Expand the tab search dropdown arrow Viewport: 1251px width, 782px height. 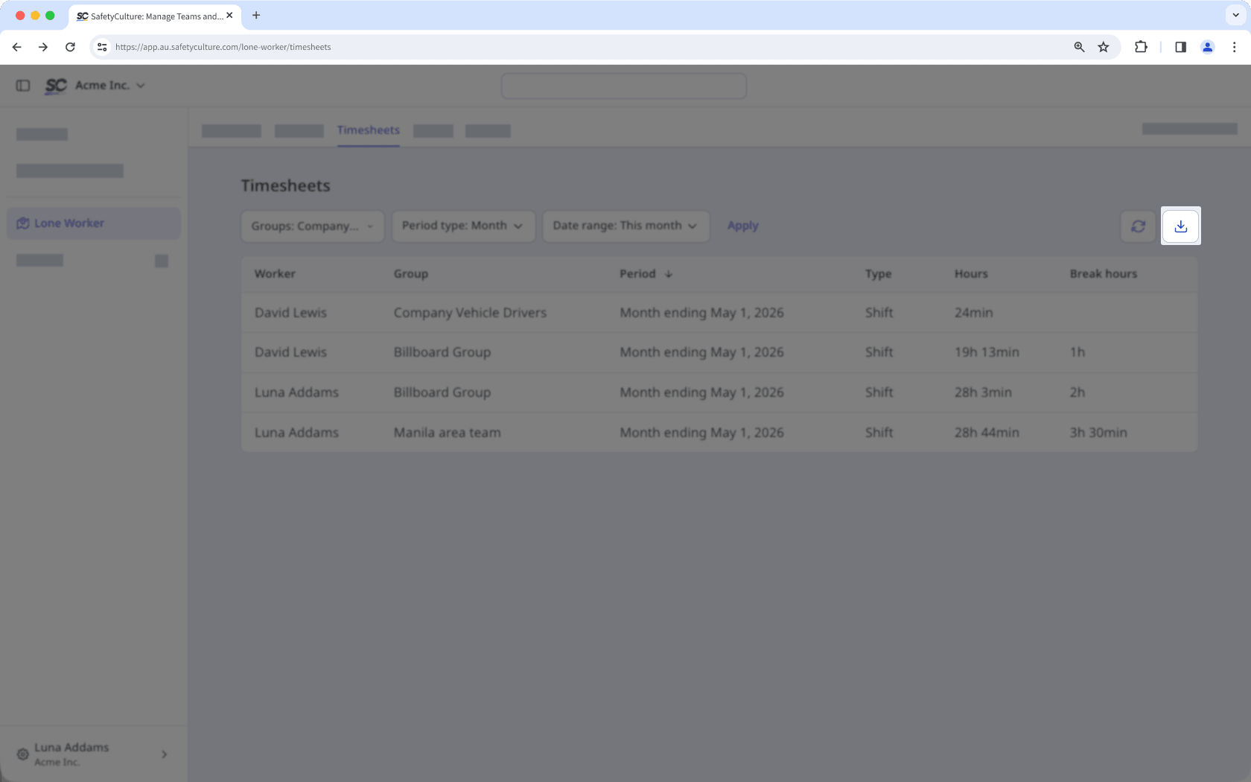pos(1235,15)
